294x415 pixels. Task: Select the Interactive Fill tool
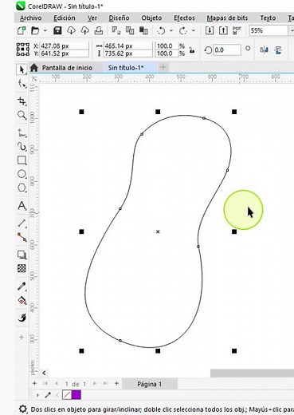(22, 301)
